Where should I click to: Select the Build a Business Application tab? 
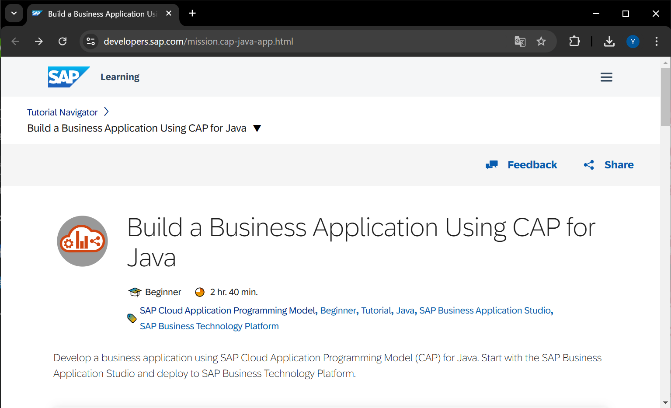click(x=103, y=14)
